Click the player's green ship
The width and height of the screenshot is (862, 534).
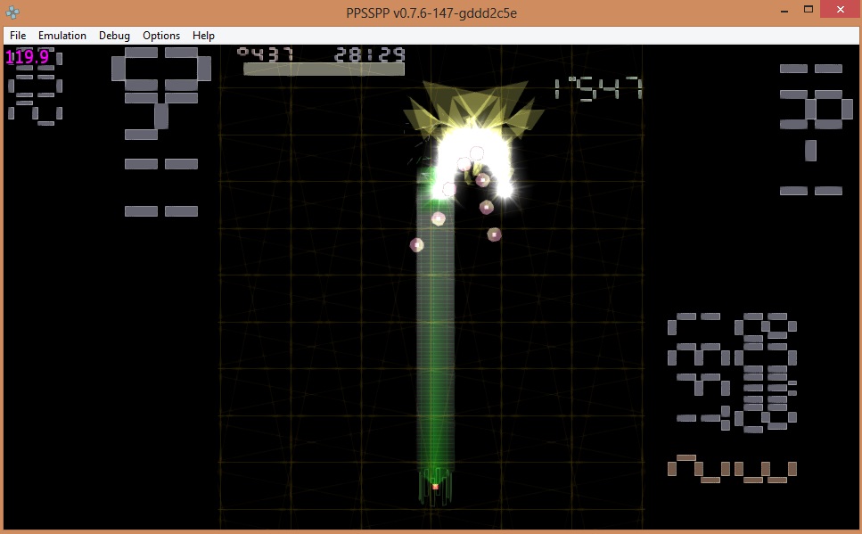point(435,484)
